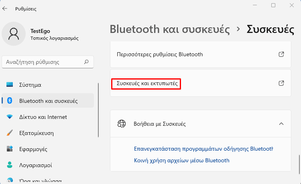Open the TestEgo user avatar
Image resolution: width=301 pixels, height=184 pixels.
[x=14, y=34]
